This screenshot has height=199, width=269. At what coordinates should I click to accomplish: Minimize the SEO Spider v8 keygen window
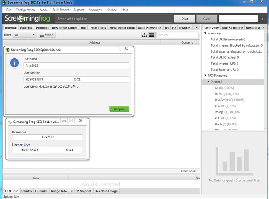coord(64,121)
